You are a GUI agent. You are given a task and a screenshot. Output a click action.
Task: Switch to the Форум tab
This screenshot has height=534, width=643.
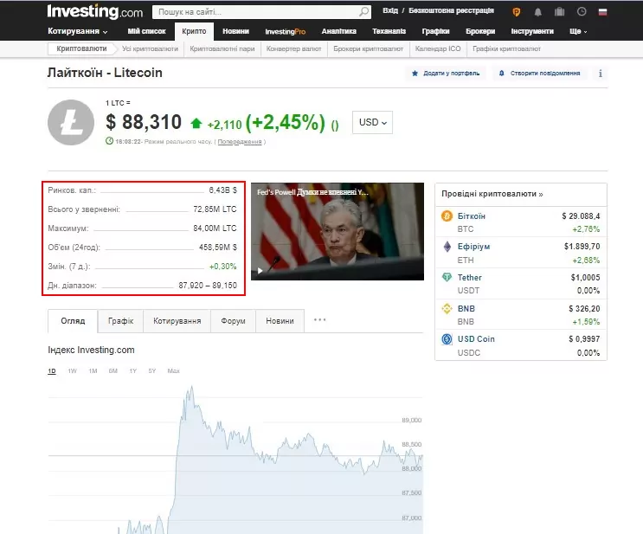pyautogui.click(x=233, y=321)
